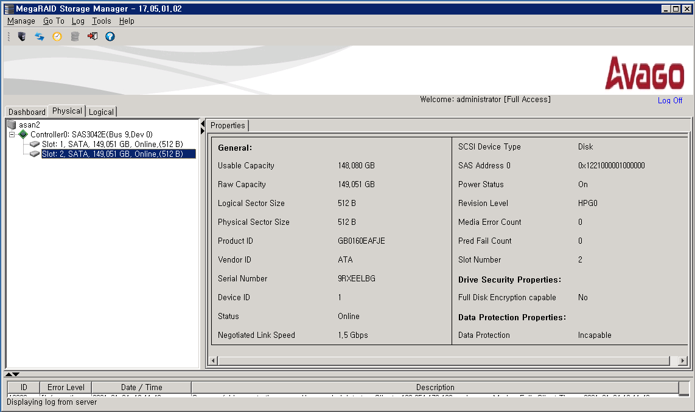The height and width of the screenshot is (412, 695).
Task: Switch to the Dashboard tab
Action: tap(27, 112)
